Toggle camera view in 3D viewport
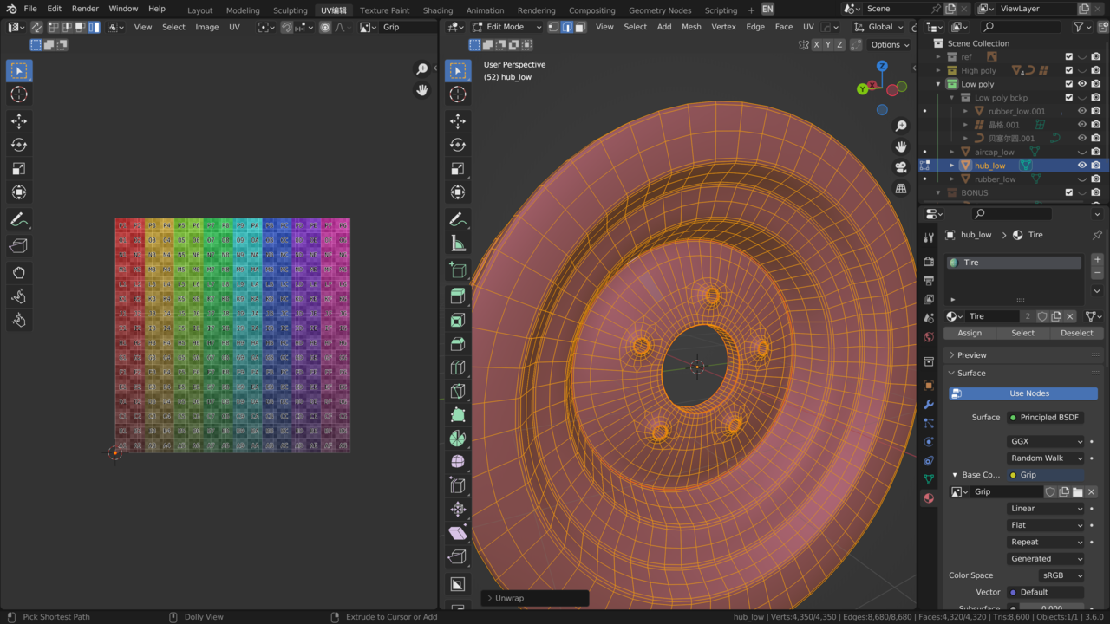Screen dimensions: 1110x624 click(901, 167)
